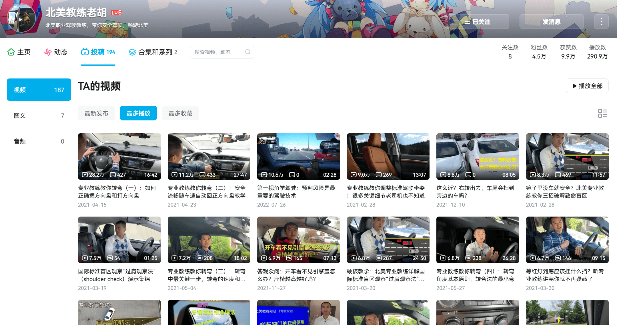The image size is (617, 325).
Task: Open the 07:13 engine hood thumbnail
Action: coord(299,240)
